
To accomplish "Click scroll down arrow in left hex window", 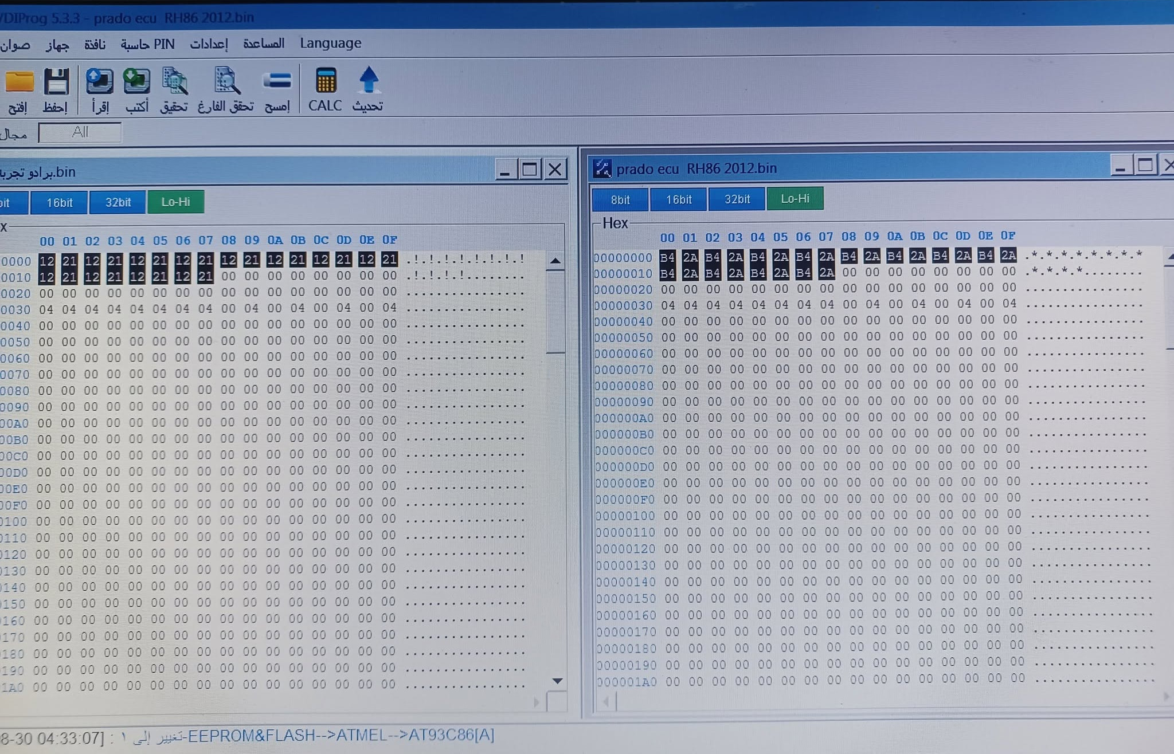I will 556,680.
